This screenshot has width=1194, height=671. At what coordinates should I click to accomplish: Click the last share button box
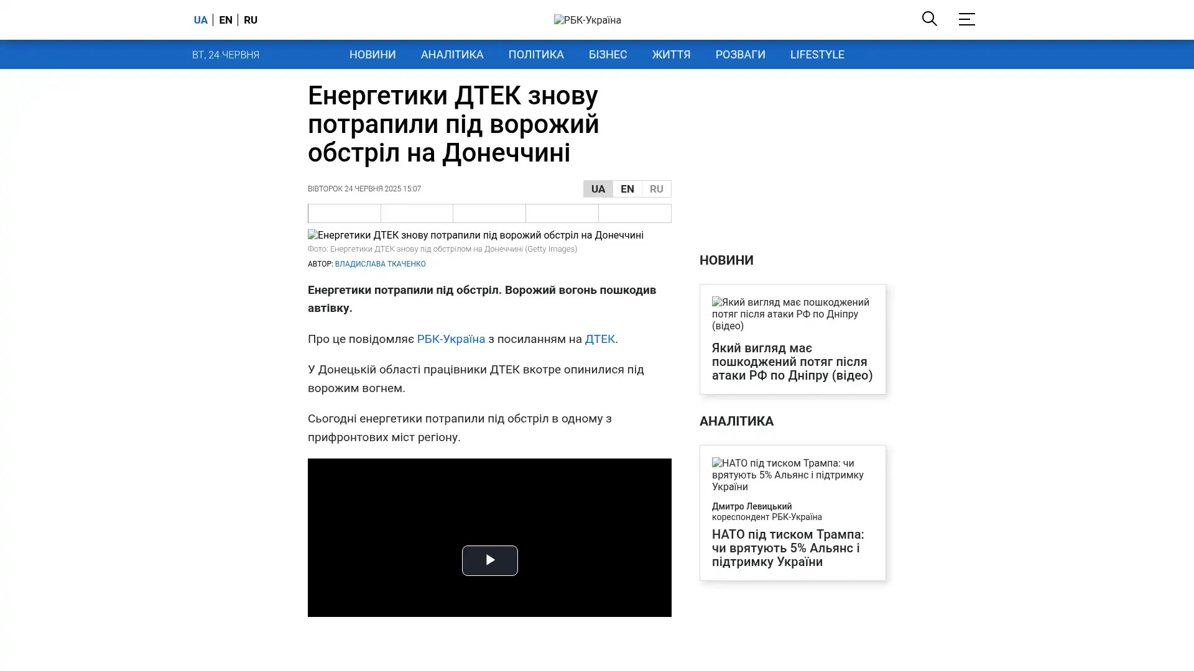pos(634,213)
